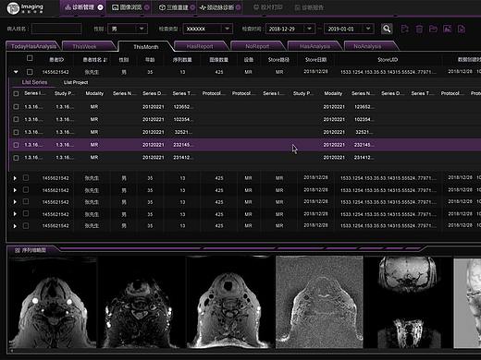
Task: Open the 诊断管理 module tab
Action: point(80,7)
